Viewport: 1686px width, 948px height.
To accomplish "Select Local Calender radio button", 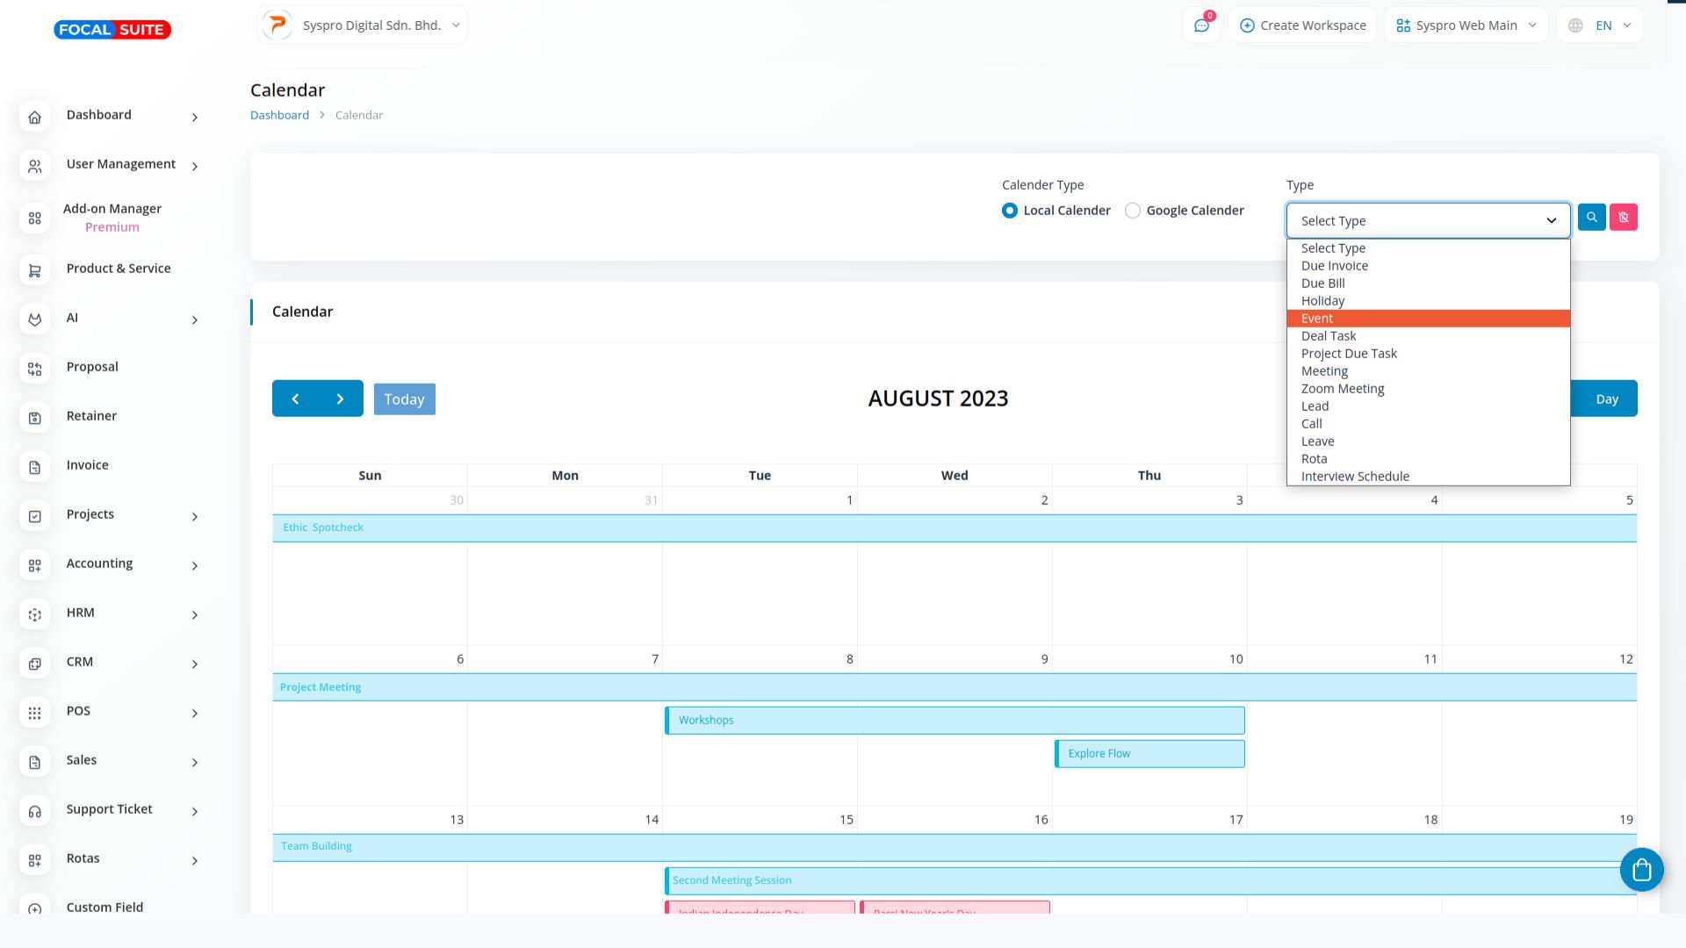I will coord(1010,211).
